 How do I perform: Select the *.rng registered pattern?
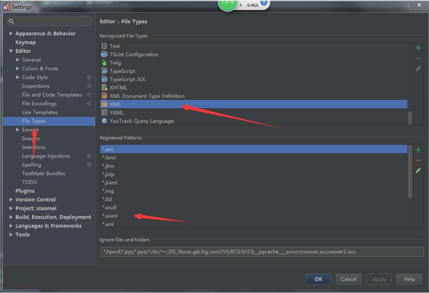pos(254,191)
